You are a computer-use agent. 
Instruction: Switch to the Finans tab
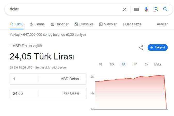(37, 24)
